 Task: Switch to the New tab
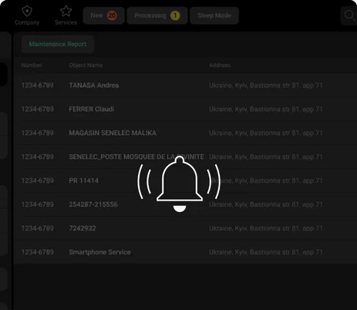click(103, 15)
